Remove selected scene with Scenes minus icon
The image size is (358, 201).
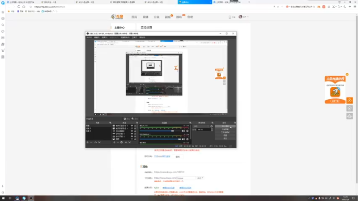(x=91, y=142)
